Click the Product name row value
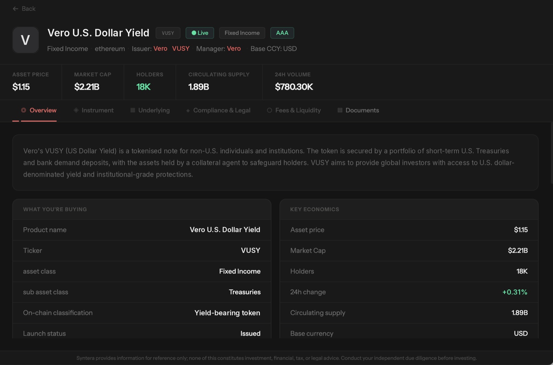 [x=225, y=230]
